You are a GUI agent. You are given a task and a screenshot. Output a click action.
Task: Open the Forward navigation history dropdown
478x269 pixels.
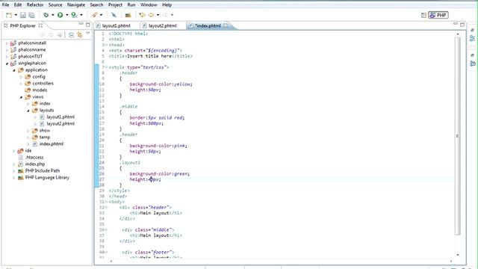click(x=172, y=15)
